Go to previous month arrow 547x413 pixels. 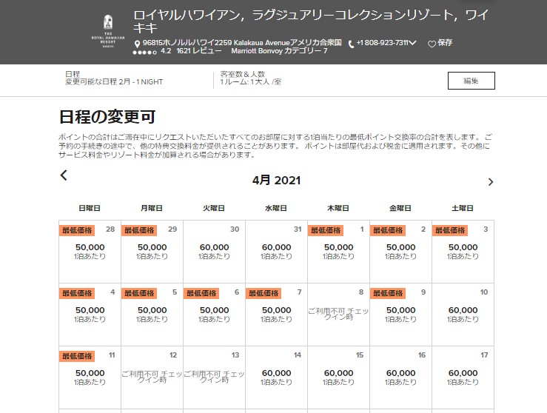pos(64,175)
